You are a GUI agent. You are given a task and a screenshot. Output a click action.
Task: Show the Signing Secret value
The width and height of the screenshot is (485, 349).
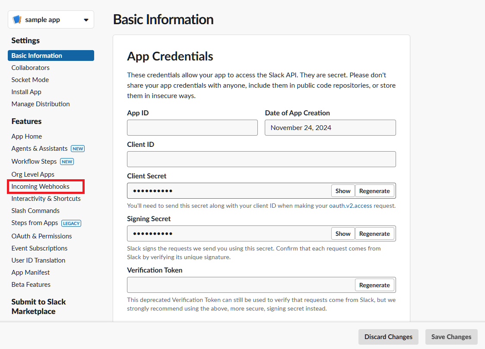coord(343,234)
